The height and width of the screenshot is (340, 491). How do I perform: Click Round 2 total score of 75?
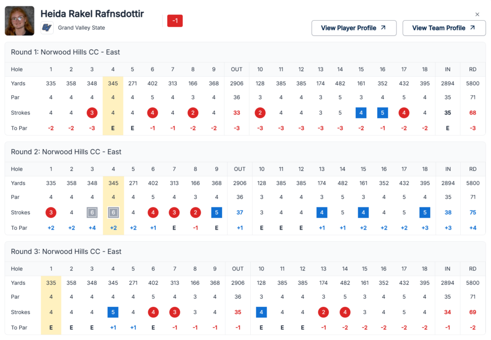pyautogui.click(x=473, y=213)
